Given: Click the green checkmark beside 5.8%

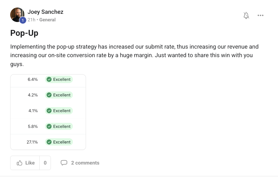Looking at the screenshot, I should point(49,126).
